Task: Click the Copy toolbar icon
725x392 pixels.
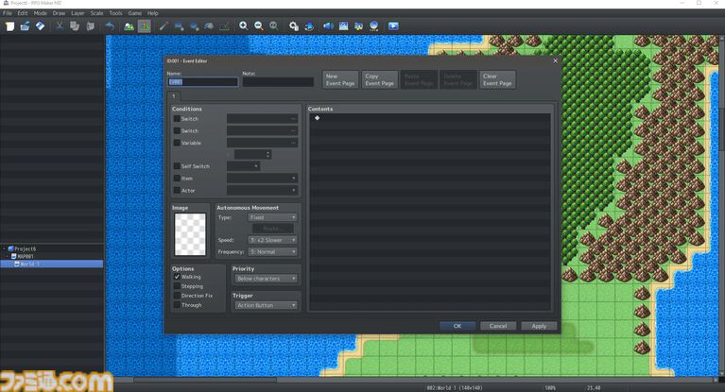Action: (x=75, y=26)
